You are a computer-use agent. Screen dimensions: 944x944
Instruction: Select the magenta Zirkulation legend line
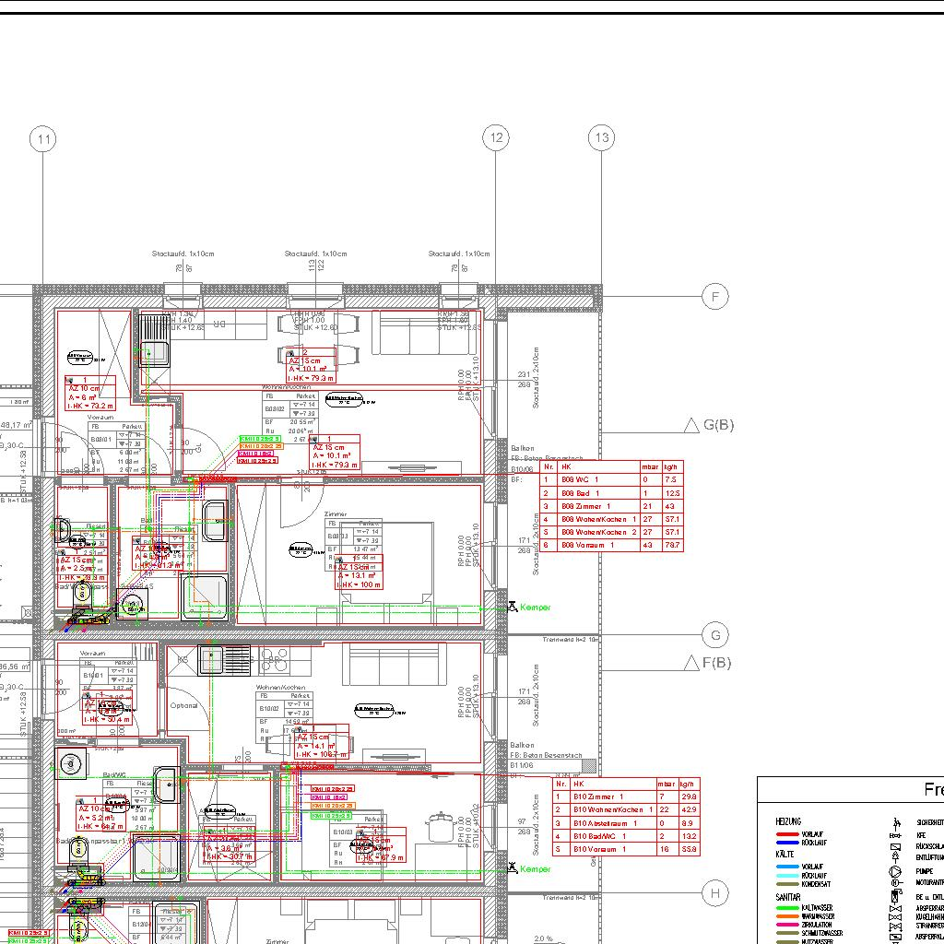(x=787, y=925)
